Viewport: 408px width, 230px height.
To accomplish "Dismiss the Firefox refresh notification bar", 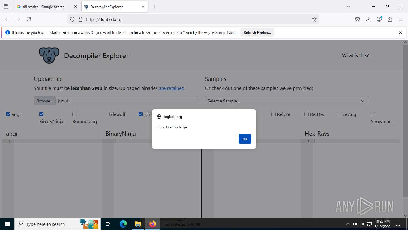I will click(400, 32).
